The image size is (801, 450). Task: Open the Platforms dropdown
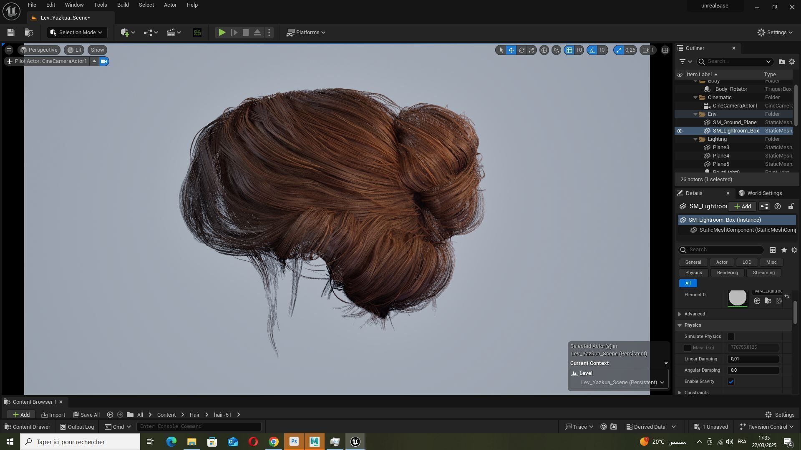[306, 32]
